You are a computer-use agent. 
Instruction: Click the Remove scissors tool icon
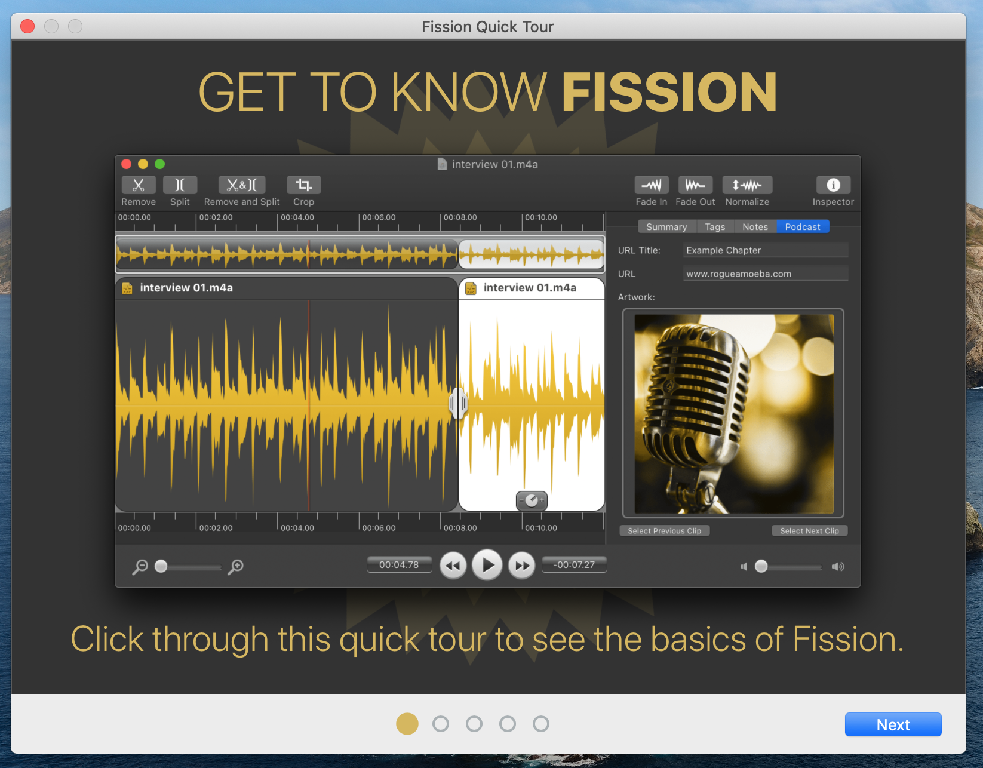pos(139,185)
